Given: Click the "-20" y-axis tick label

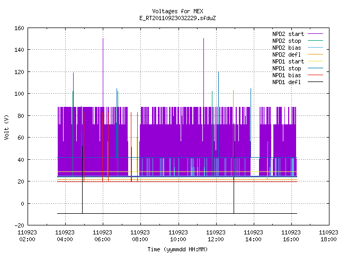Looking at the screenshot, I should click(x=19, y=225).
